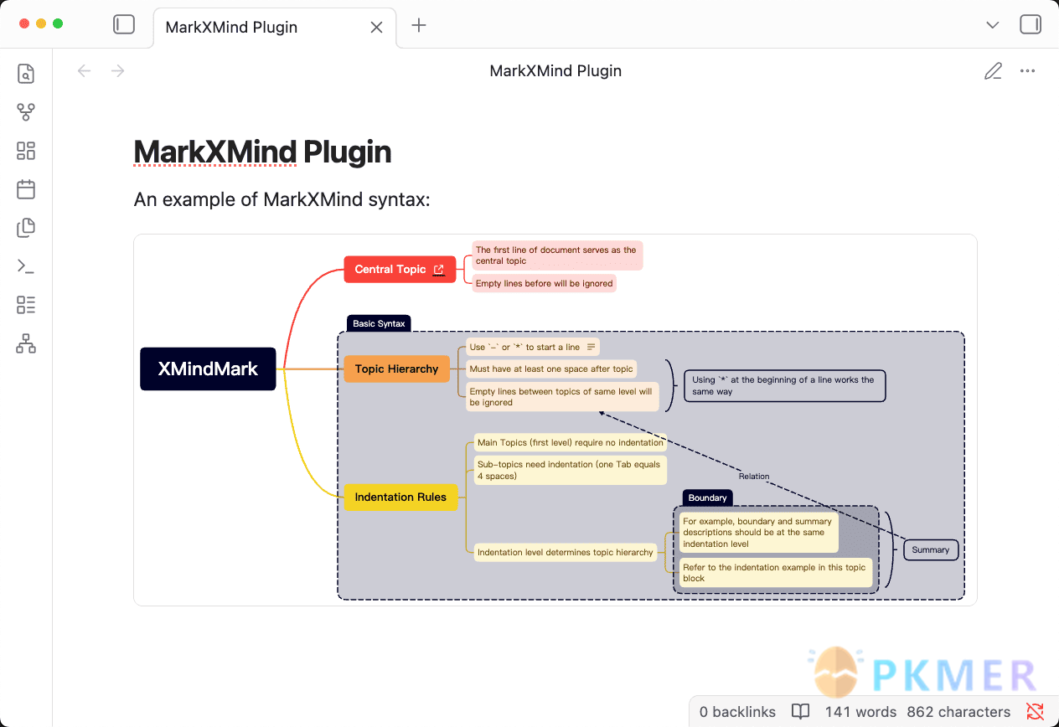Switch to editing mode with pencil icon

point(993,71)
